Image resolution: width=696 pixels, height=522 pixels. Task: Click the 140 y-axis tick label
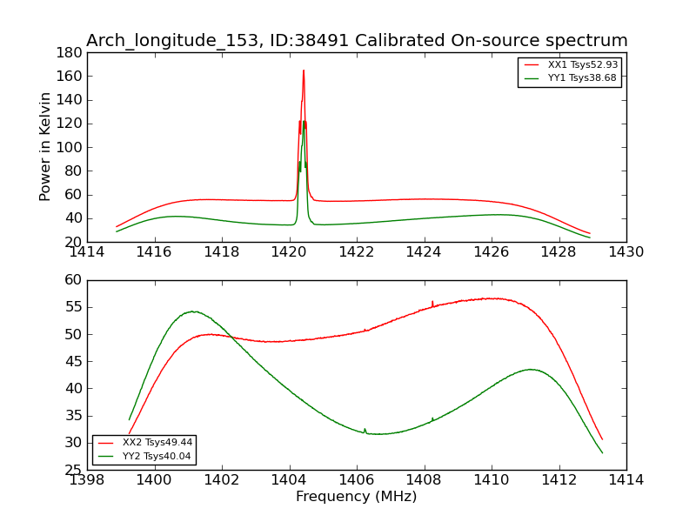(70, 100)
